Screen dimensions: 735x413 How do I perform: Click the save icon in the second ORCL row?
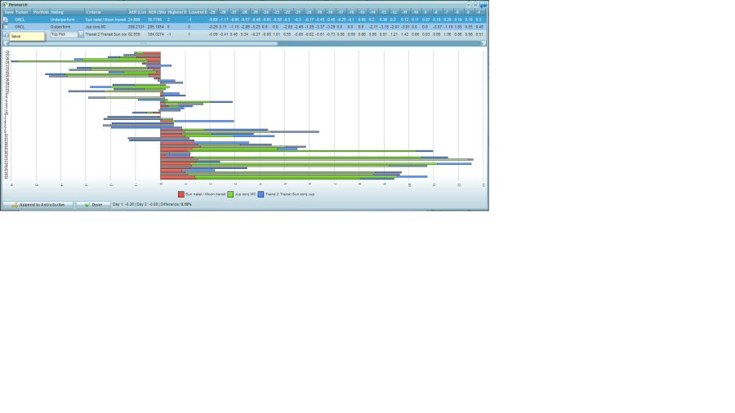coord(6,27)
